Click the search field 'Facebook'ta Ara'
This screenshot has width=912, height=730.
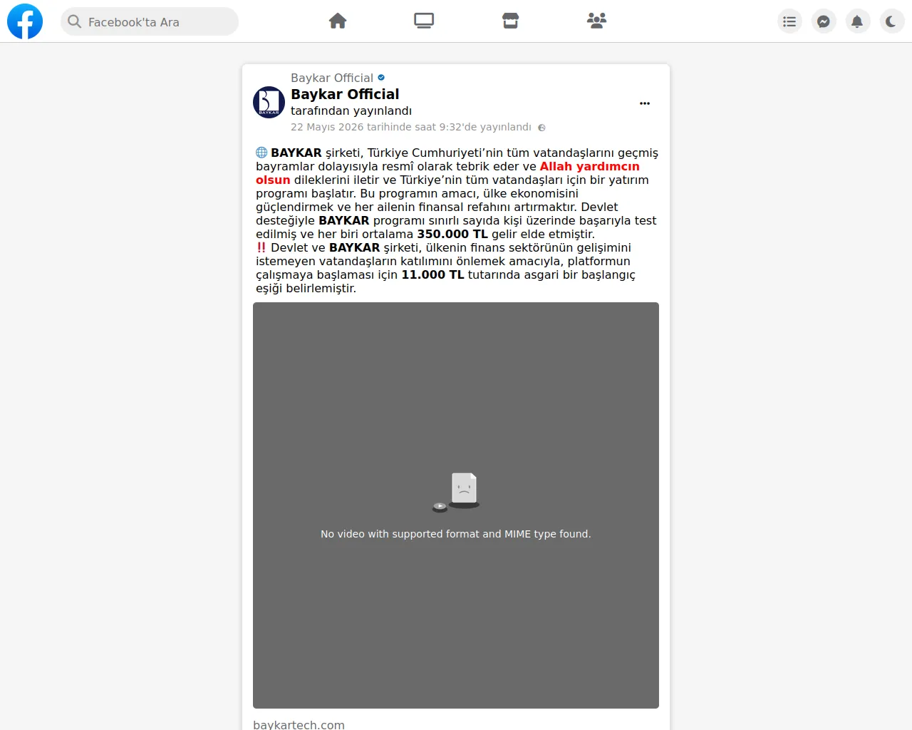[150, 21]
